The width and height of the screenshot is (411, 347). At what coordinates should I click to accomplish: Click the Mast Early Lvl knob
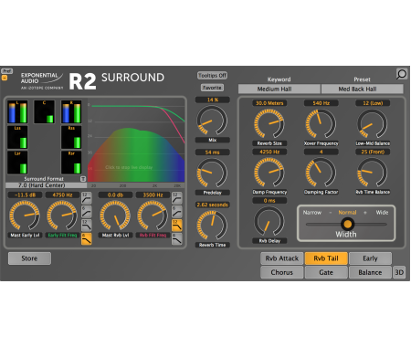pyautogui.click(x=25, y=216)
